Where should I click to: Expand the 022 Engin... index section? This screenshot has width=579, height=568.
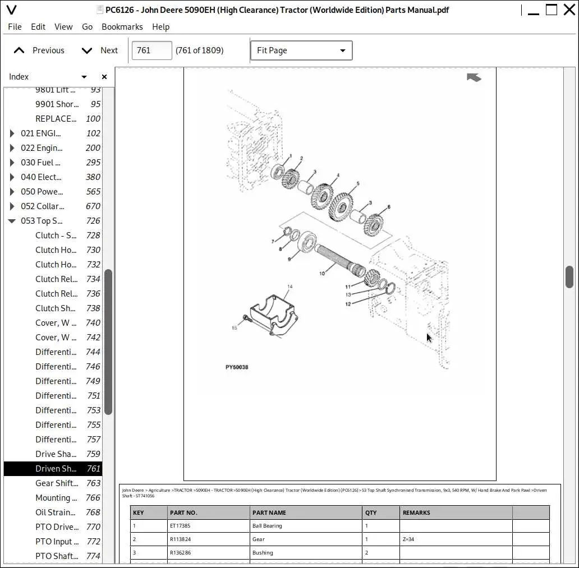[x=12, y=148]
